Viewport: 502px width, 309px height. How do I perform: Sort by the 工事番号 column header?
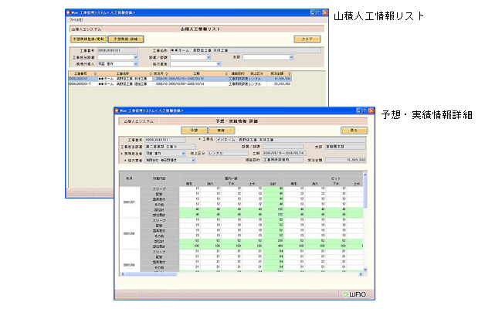click(82, 73)
